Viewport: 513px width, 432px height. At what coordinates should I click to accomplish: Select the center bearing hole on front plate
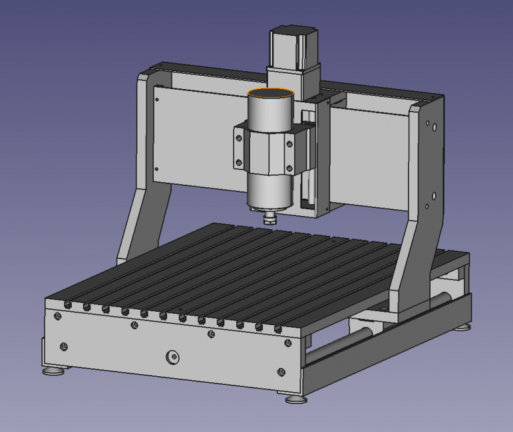click(172, 358)
